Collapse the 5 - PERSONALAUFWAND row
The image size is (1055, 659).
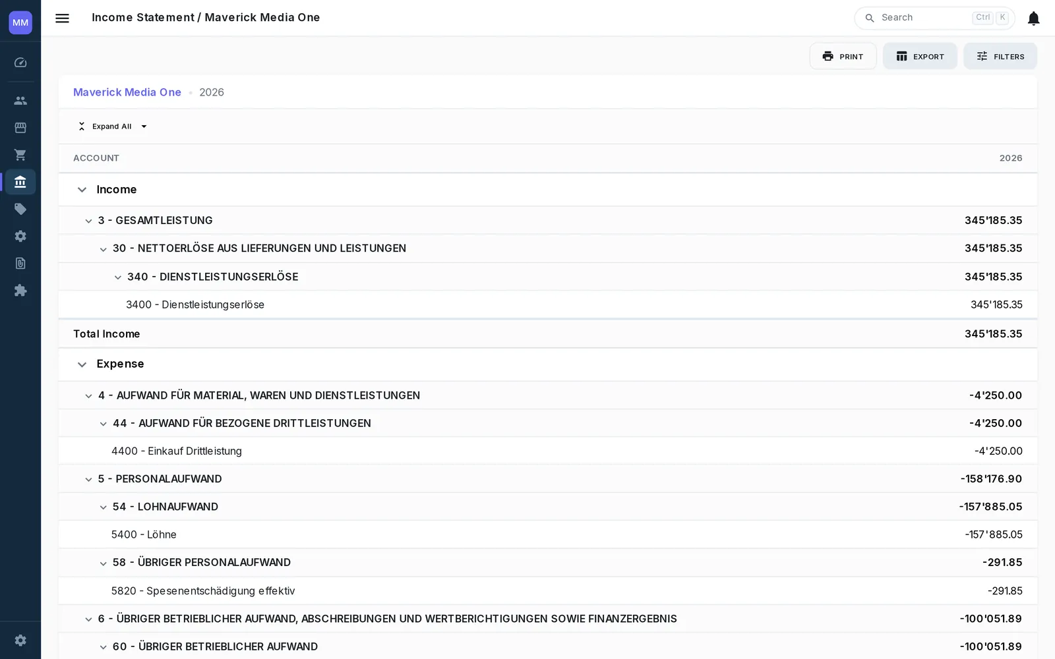[88, 479]
